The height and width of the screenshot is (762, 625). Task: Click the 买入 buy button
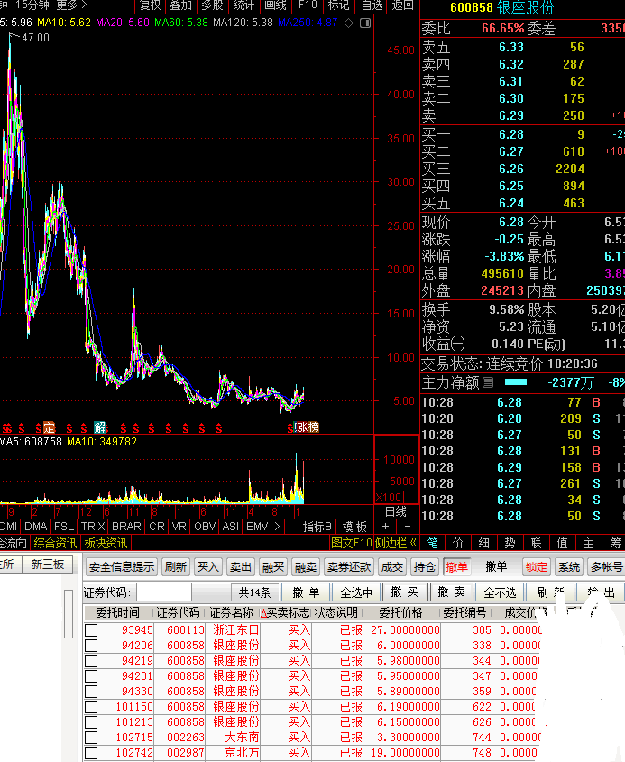(207, 566)
